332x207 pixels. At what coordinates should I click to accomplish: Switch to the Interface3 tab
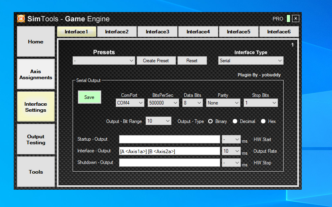click(x=157, y=32)
